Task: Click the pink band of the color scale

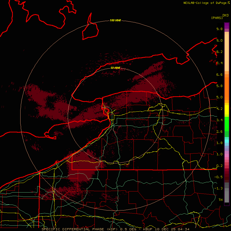Action: tap(227, 156)
